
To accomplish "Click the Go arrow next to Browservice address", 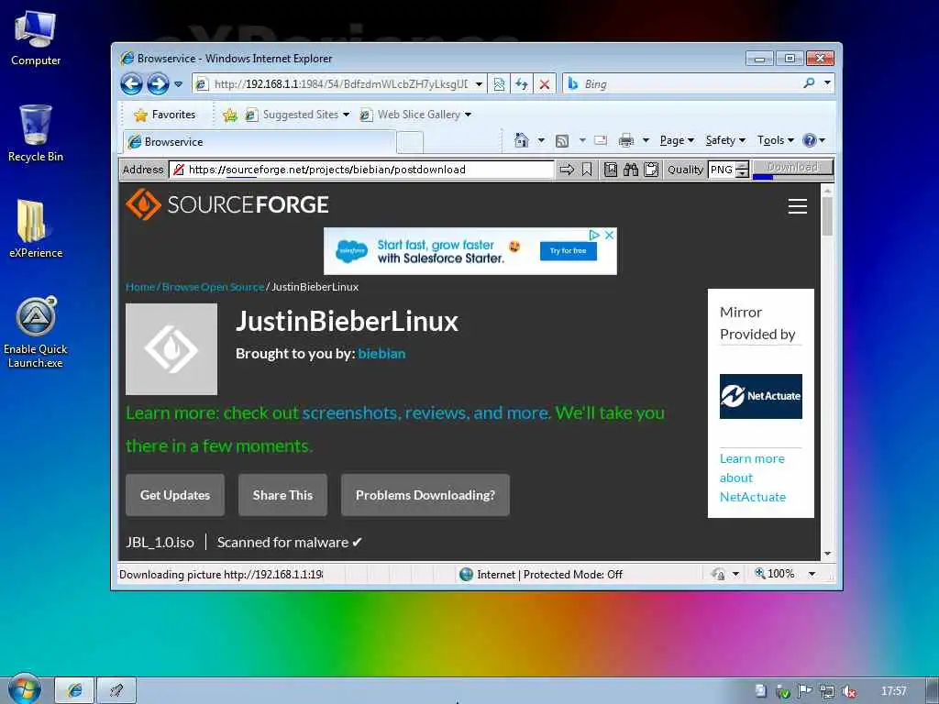I will 567,170.
